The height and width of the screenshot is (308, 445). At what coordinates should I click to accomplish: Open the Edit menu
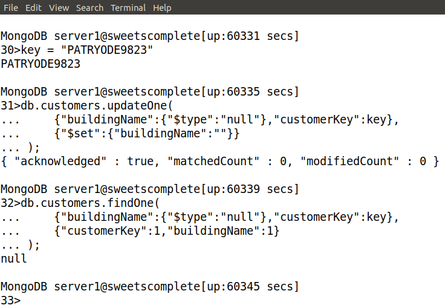click(34, 8)
